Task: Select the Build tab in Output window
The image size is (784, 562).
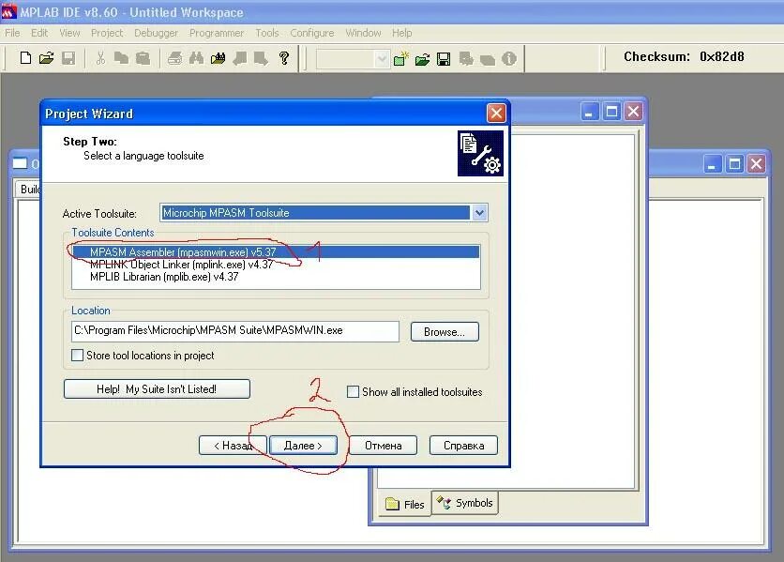Action: [x=29, y=190]
